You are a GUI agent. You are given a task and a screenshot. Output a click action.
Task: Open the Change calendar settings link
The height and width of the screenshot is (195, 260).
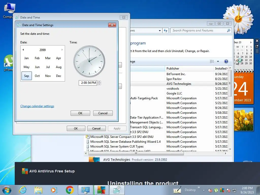(37, 106)
